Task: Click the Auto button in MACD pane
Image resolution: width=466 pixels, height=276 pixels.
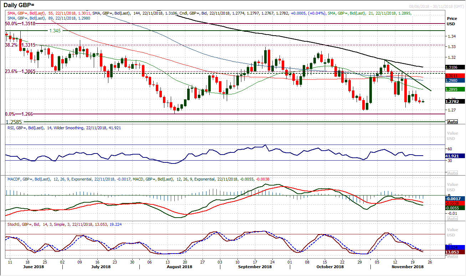Action: click(452, 219)
